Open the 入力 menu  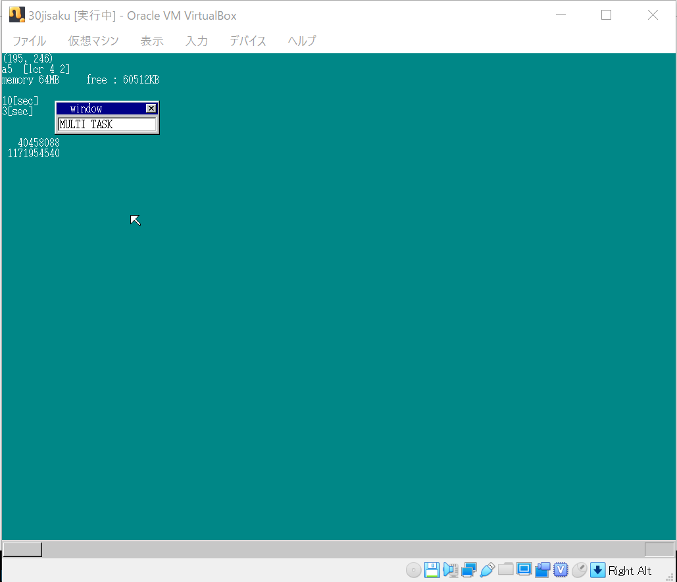pos(197,41)
